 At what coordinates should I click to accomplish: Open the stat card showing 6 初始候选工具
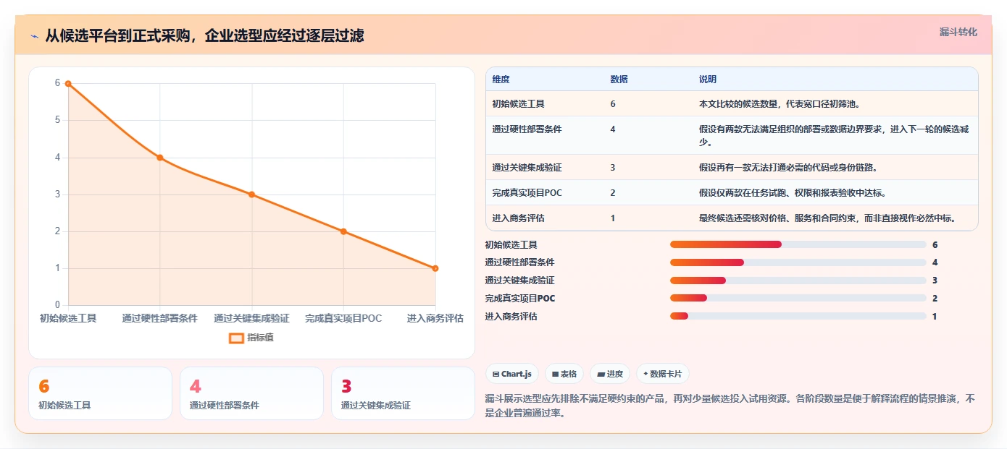[100, 393]
